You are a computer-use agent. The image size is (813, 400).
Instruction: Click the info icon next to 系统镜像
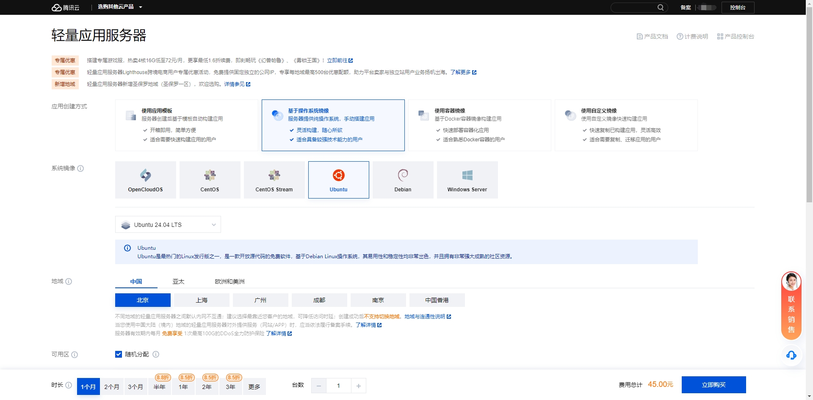point(80,168)
